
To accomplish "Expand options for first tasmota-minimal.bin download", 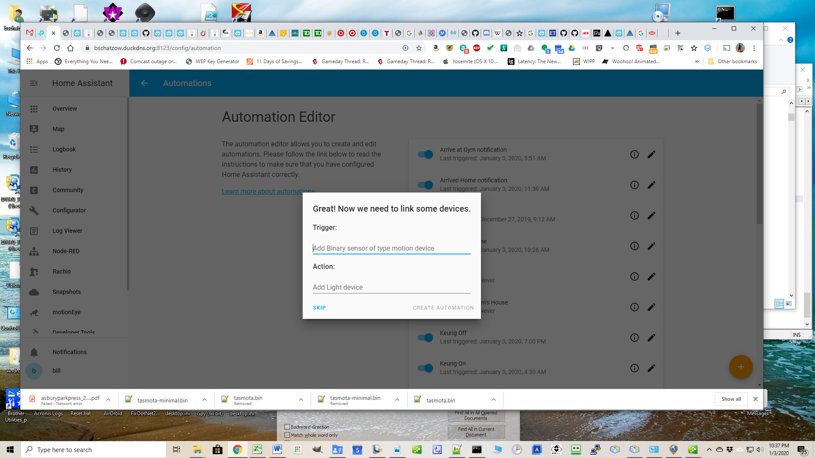I will tap(205, 399).
